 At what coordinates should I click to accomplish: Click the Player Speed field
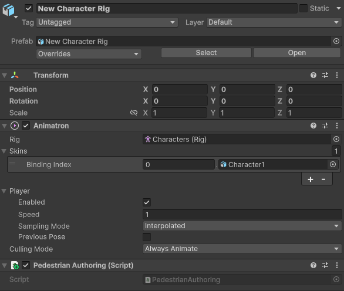(242, 215)
